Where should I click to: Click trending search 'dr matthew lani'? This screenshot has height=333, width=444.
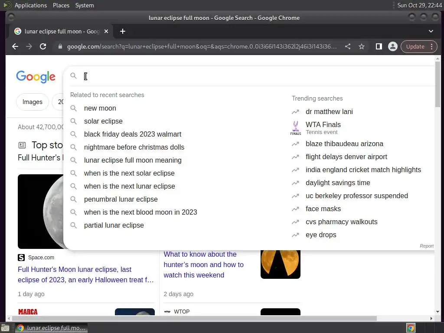[x=329, y=111]
